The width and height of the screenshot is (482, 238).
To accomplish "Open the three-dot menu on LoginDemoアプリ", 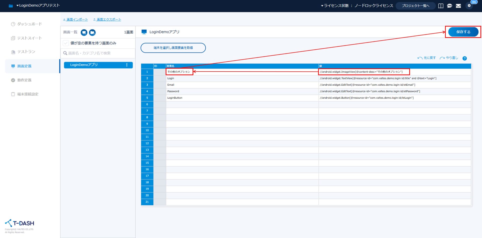I will click(127, 65).
